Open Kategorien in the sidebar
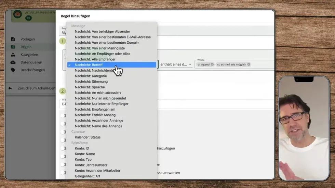Viewport: 335px width, 188px height. pyautogui.click(x=29, y=55)
